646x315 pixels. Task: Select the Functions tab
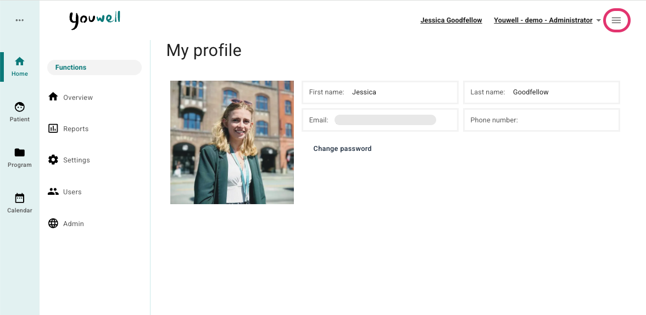tap(94, 67)
